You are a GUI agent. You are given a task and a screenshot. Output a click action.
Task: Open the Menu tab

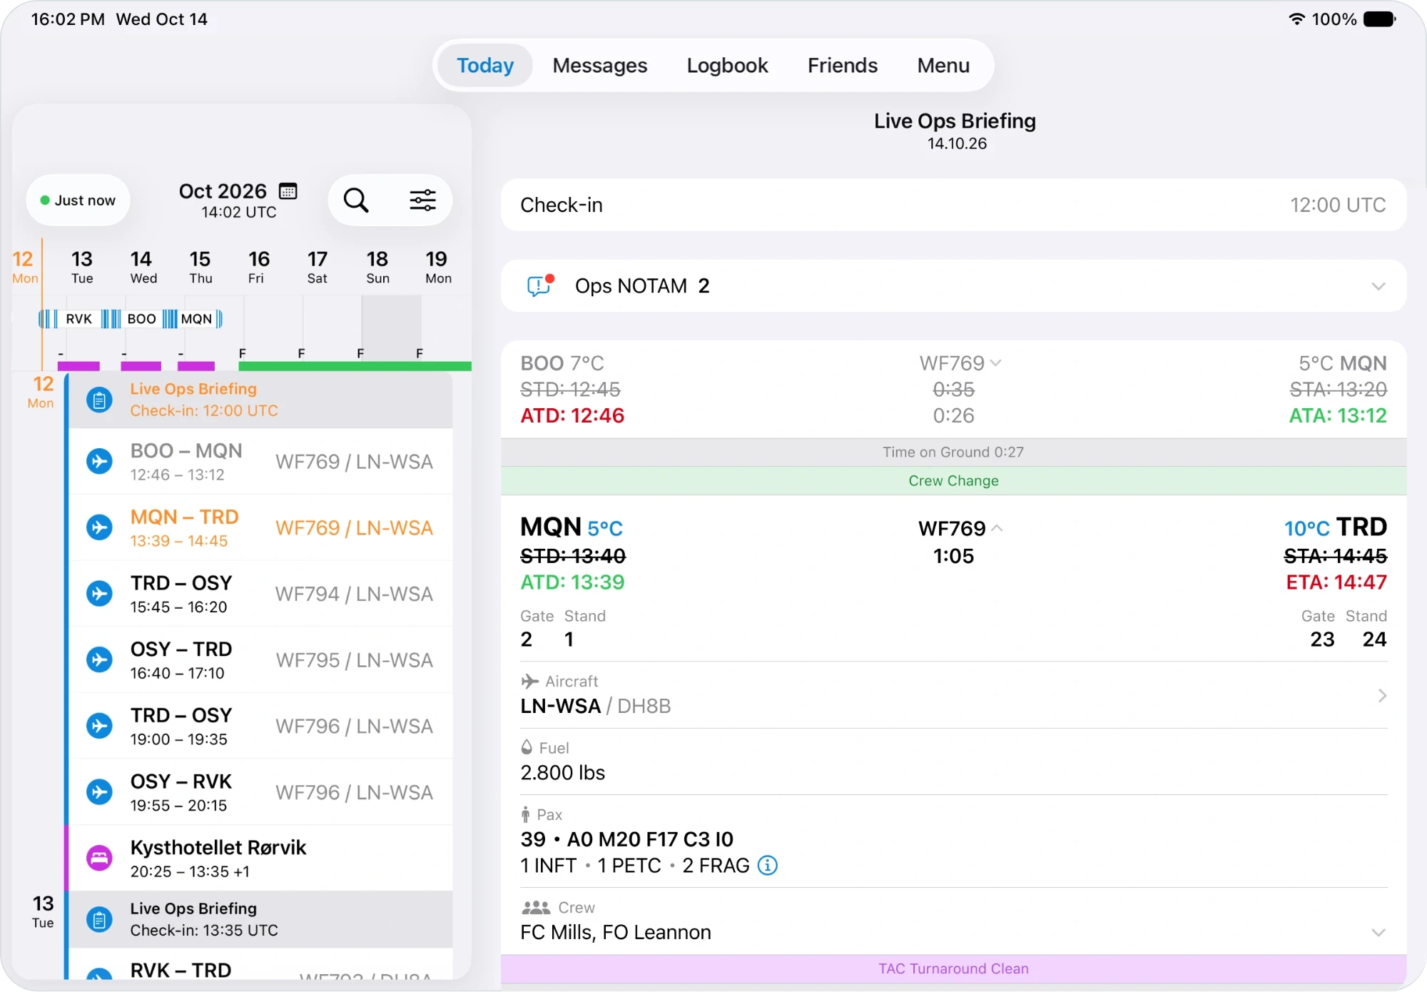coord(943,66)
